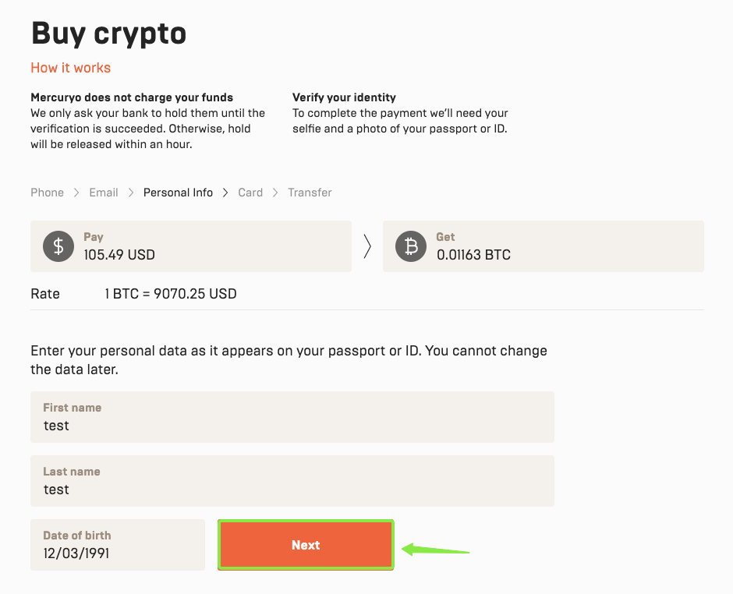Select the Last name field
Screen dimensions: 733x594
click(x=292, y=481)
